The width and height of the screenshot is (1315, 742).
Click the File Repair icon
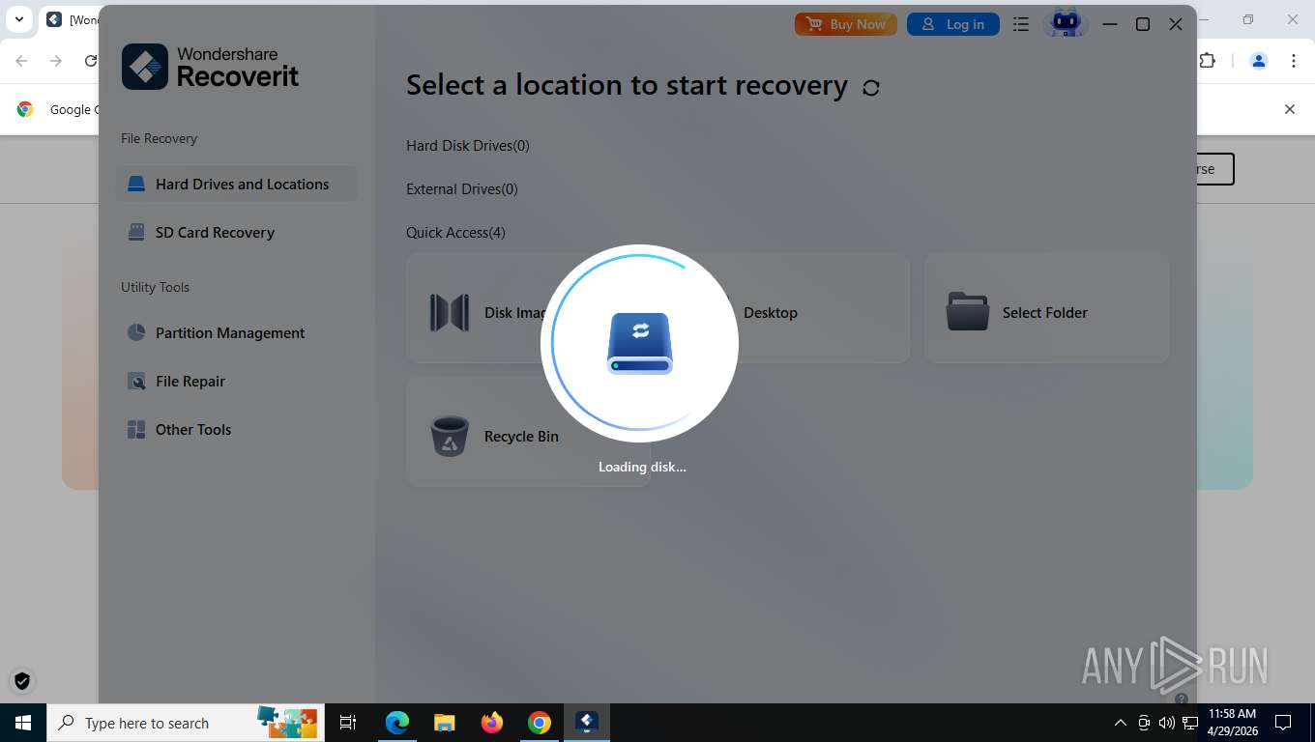136,381
